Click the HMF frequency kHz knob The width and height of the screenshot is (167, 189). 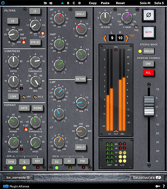(x=81, y=55)
